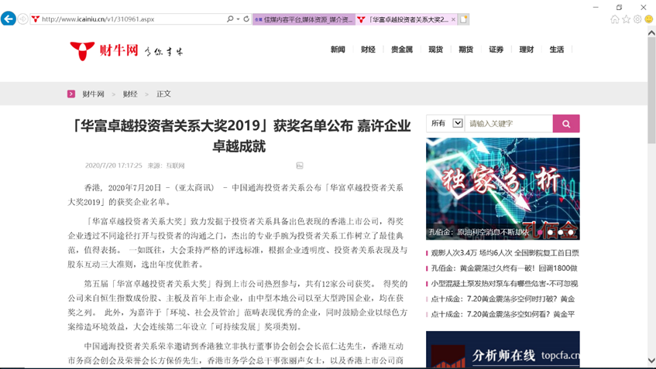The height and width of the screenshot is (369, 656).
Task: Open the 贵金属 navigation menu
Action: (402, 50)
